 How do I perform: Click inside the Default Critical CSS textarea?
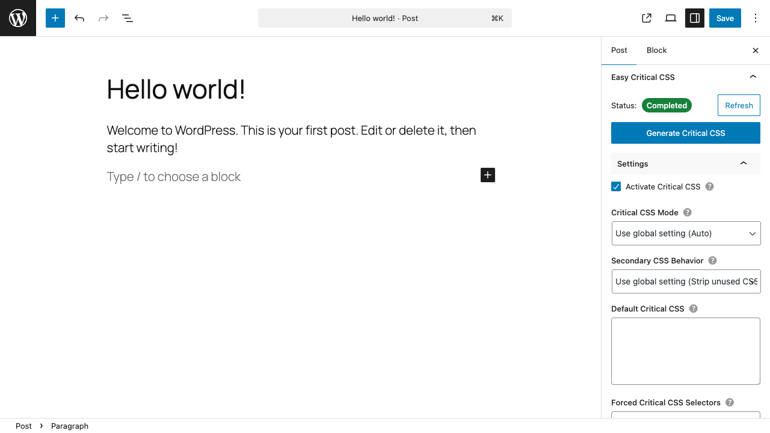click(685, 351)
